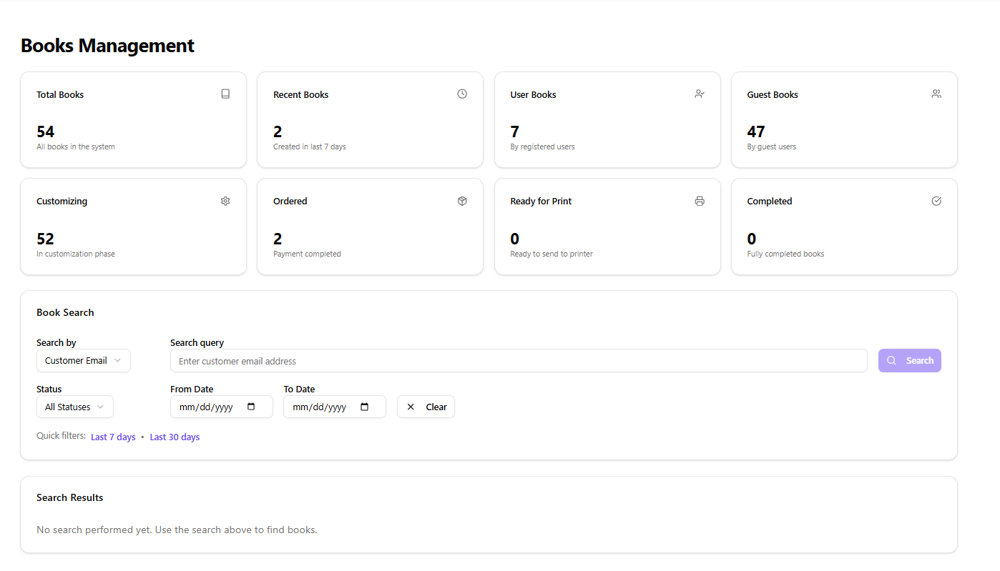Click the book icon in Total Books card

(x=225, y=94)
